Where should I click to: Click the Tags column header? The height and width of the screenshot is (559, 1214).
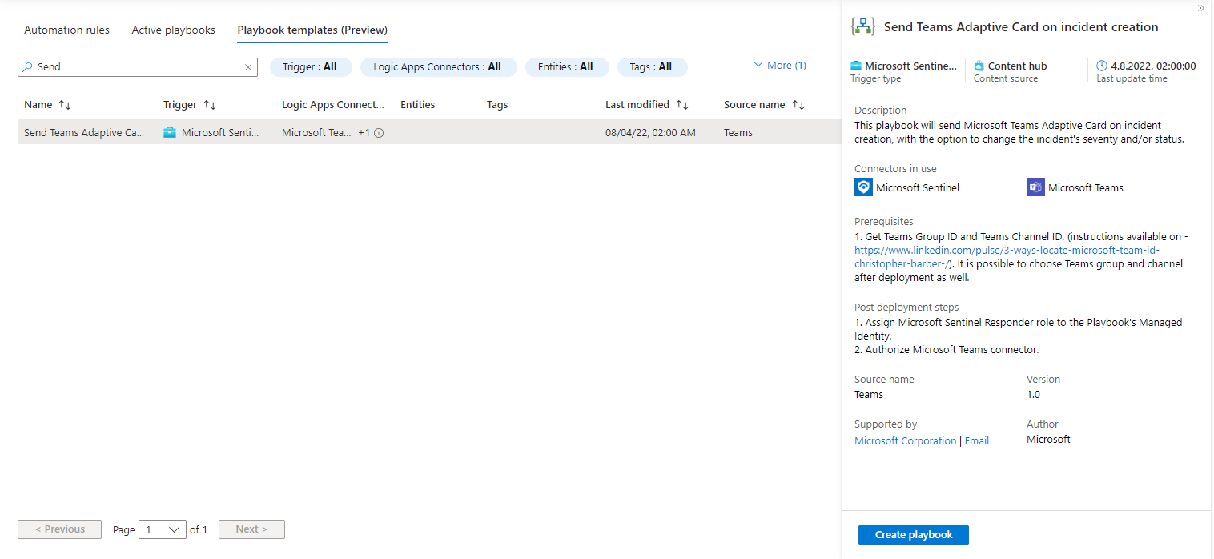pyautogui.click(x=497, y=105)
